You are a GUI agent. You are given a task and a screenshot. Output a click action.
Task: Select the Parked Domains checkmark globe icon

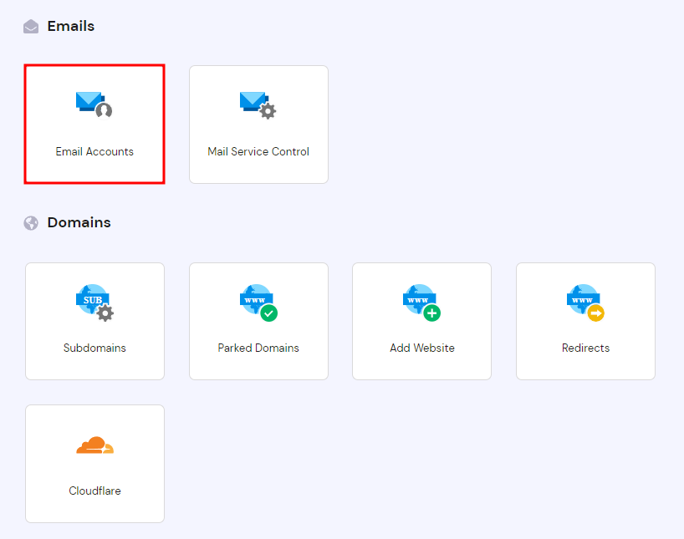pyautogui.click(x=258, y=303)
